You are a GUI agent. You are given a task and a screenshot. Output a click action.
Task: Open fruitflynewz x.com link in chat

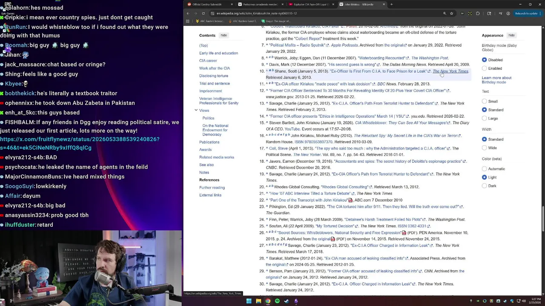pos(80,144)
